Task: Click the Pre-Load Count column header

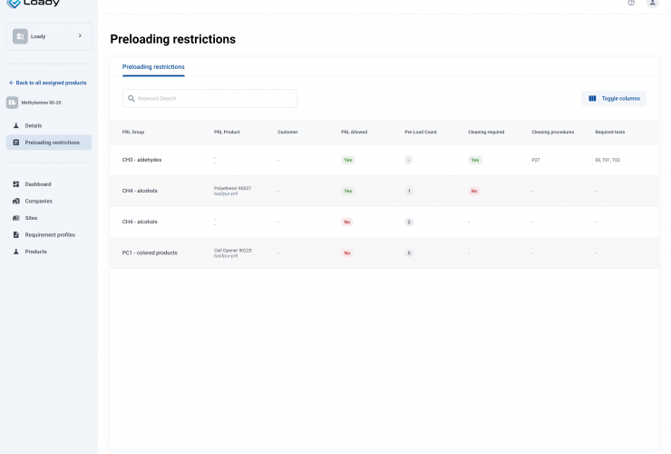Action: pyautogui.click(x=421, y=132)
